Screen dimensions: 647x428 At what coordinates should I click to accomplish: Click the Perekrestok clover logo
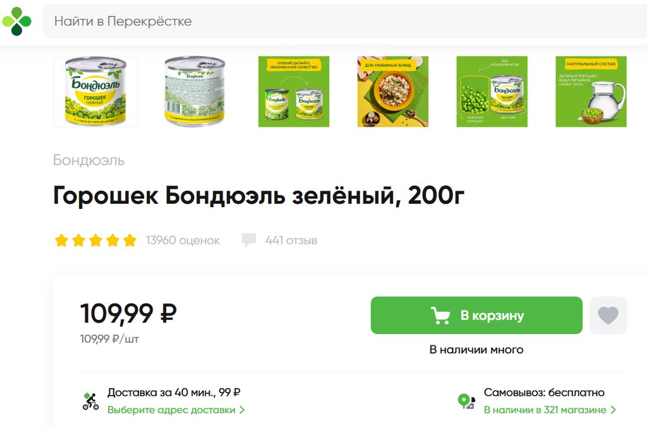click(16, 21)
